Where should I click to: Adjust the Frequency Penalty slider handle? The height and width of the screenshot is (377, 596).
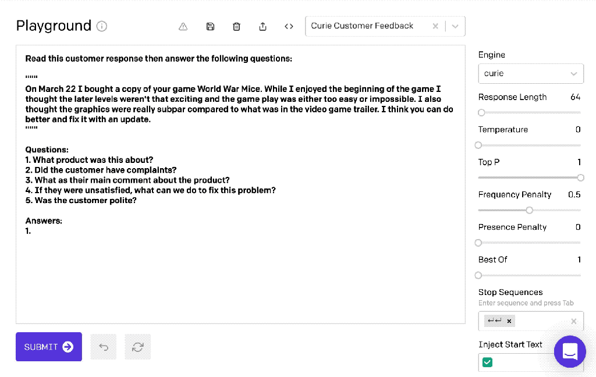point(529,210)
